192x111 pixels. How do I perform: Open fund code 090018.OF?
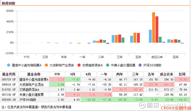click(9, 85)
